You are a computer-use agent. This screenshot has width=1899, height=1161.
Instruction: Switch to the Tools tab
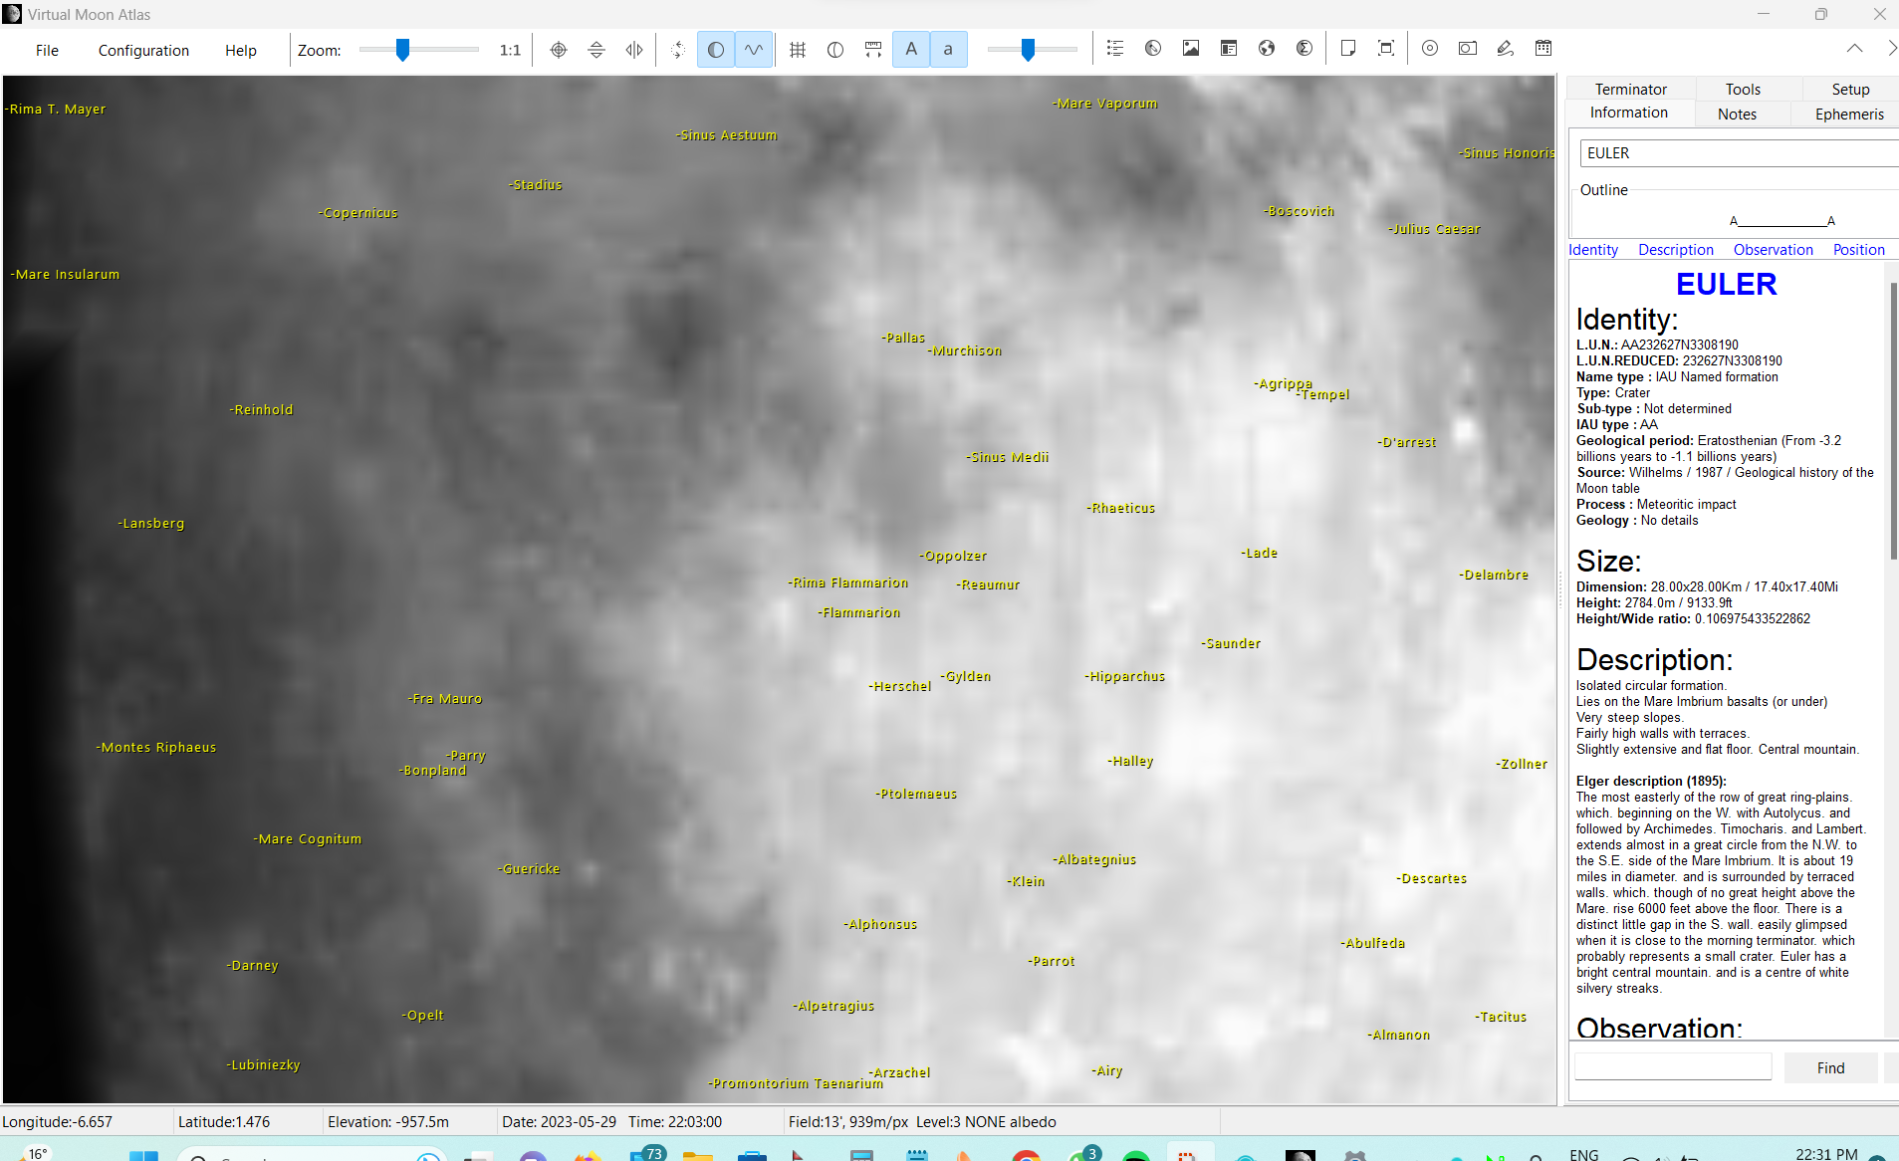coord(1743,89)
